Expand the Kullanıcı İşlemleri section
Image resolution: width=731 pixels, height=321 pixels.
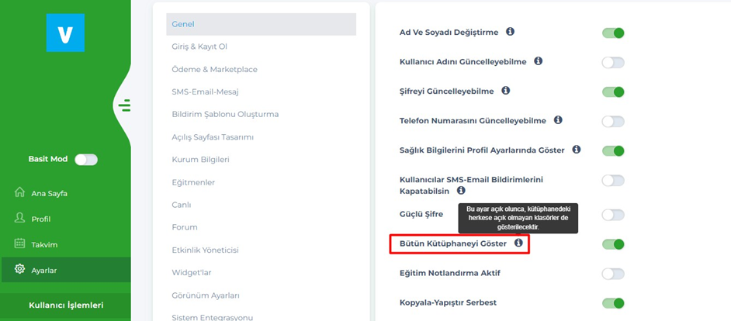pyautogui.click(x=66, y=305)
